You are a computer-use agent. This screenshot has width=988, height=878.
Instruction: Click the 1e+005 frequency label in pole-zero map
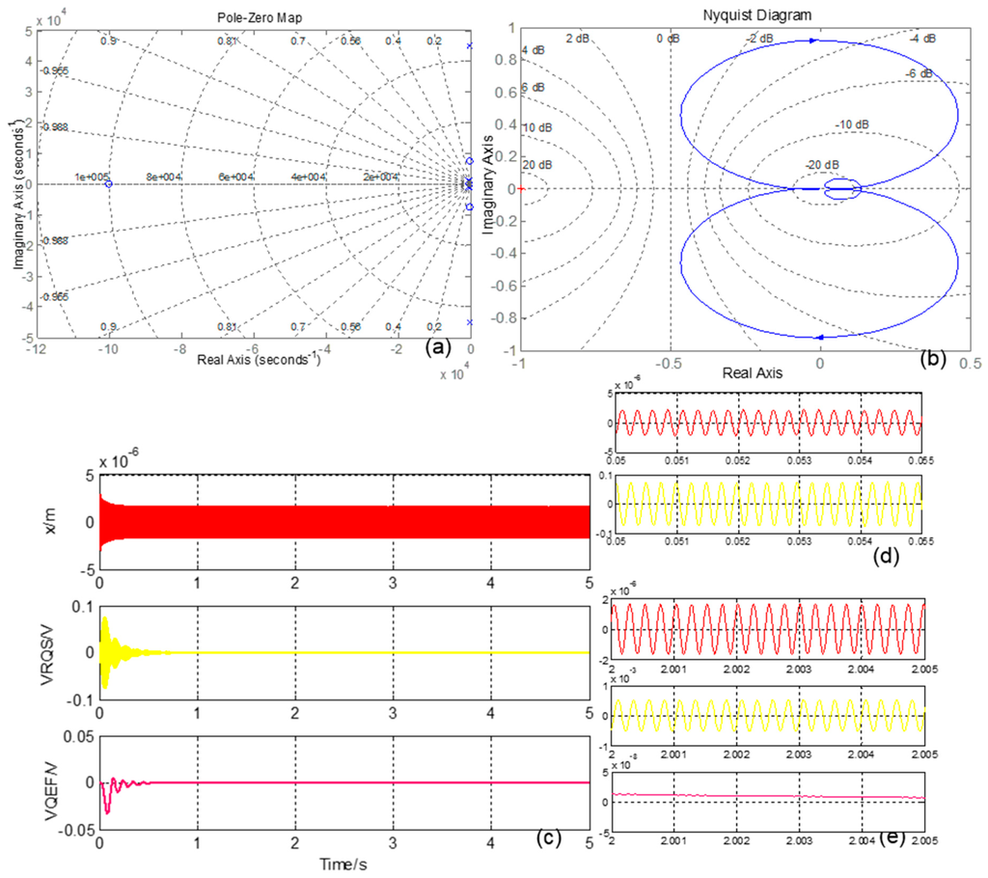pos(92,178)
